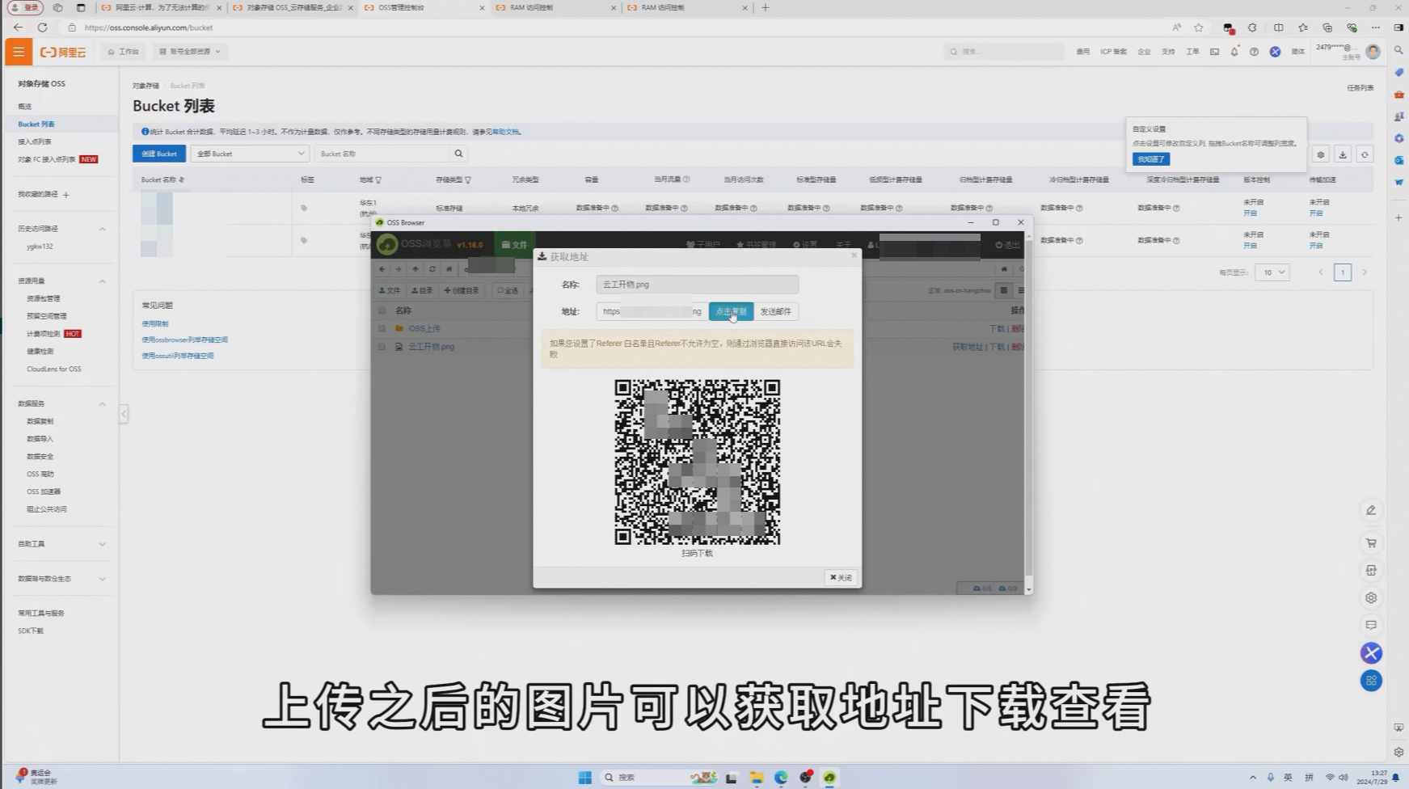Viewport: 1409px width, 789px height.
Task: Open the 使用限制 FAQ link
Action: 155,324
